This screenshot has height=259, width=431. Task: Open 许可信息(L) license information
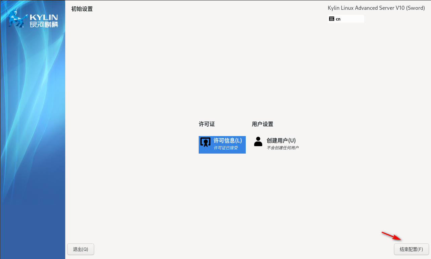tap(228, 141)
